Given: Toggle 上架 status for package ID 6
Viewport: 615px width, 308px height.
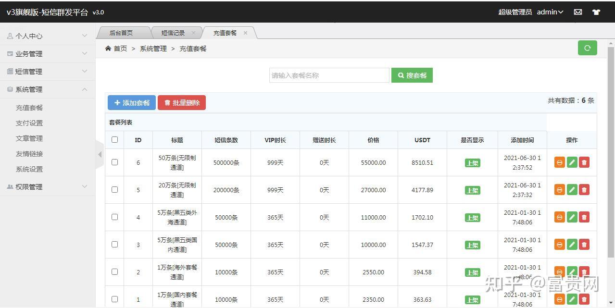Looking at the screenshot, I should point(472,163).
